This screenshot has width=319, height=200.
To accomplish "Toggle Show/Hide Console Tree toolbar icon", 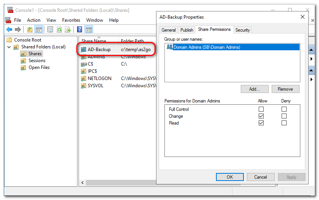I will pyautogui.click(x=39, y=29).
